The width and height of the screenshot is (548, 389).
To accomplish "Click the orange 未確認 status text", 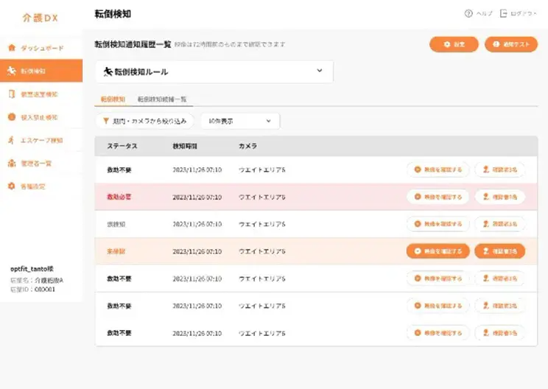I will point(116,251).
